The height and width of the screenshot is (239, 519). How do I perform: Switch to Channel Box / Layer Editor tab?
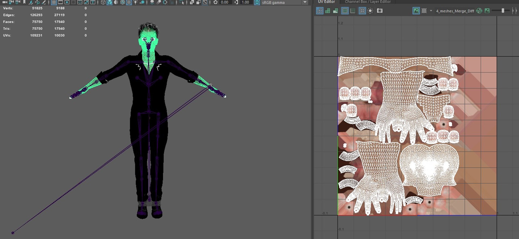point(368,2)
